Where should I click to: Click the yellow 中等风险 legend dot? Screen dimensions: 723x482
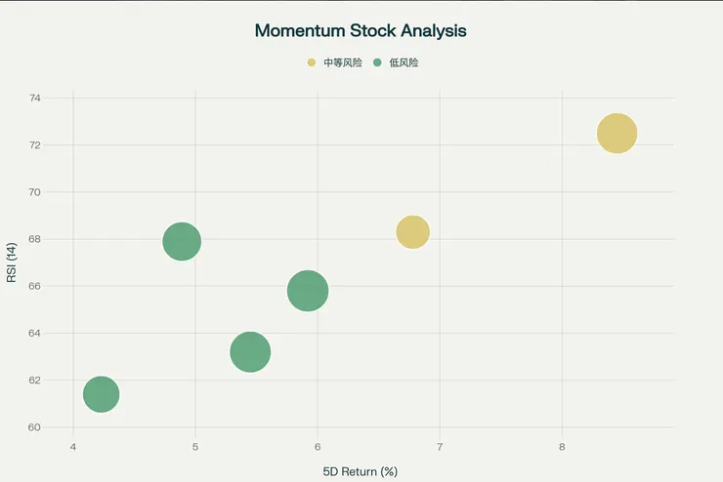click(x=312, y=62)
